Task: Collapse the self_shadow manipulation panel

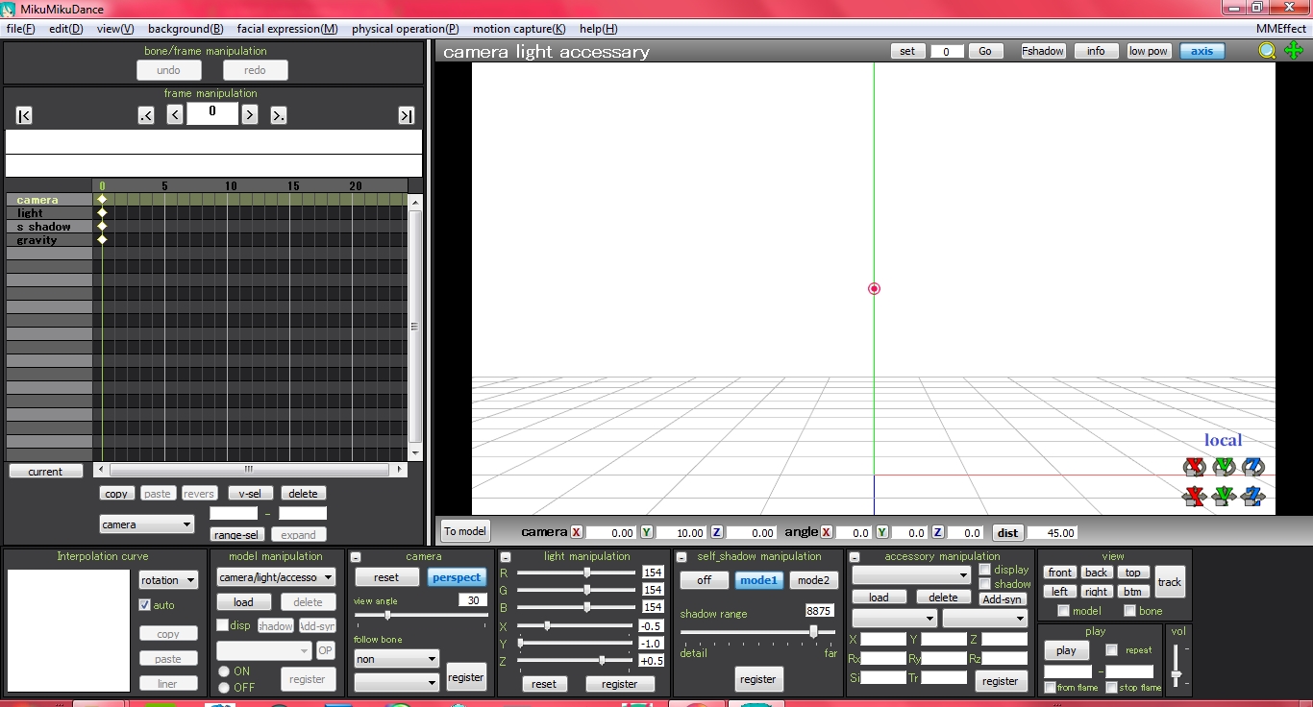Action: (682, 557)
